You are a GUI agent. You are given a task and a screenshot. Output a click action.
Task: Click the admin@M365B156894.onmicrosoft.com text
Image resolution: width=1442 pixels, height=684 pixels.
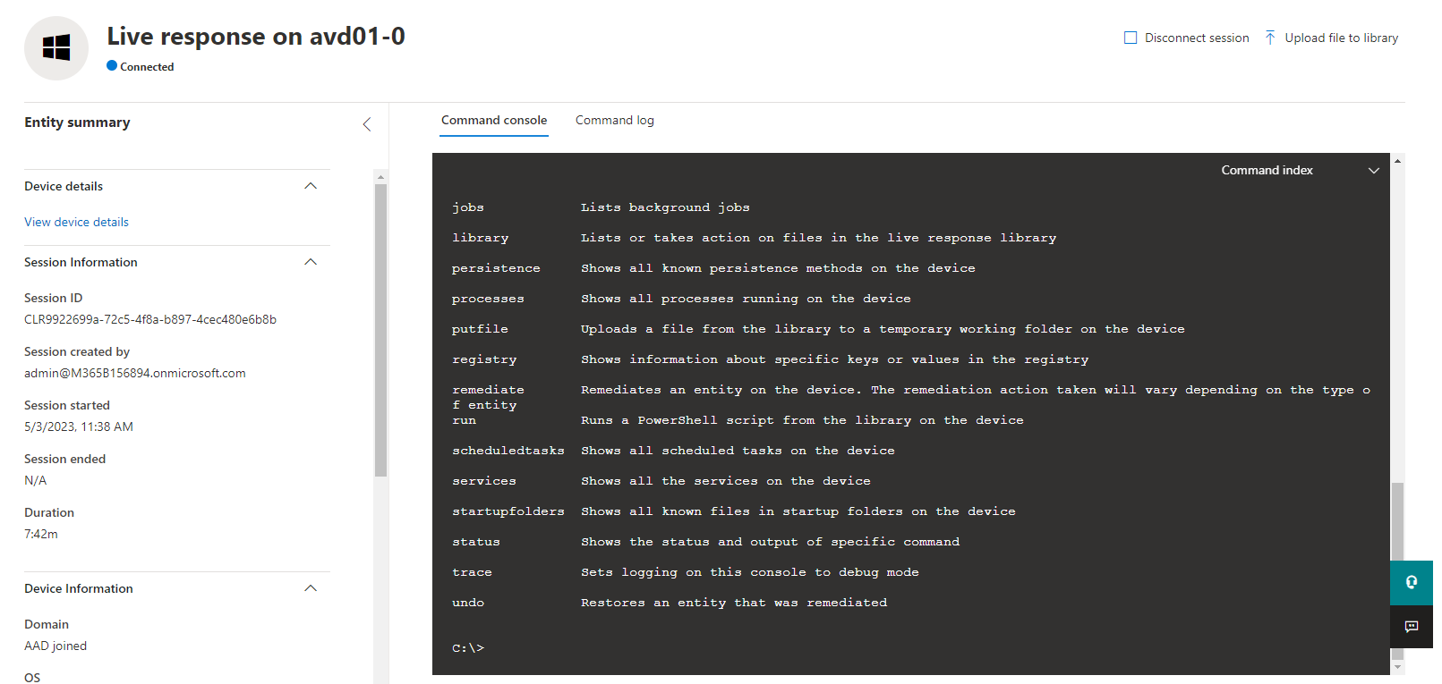[x=135, y=373]
